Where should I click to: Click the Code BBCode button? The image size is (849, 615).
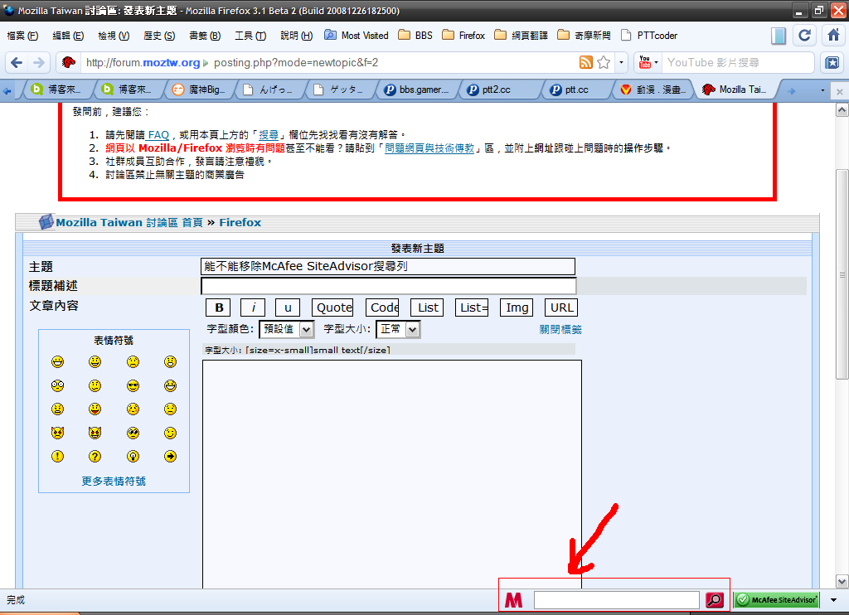[382, 307]
